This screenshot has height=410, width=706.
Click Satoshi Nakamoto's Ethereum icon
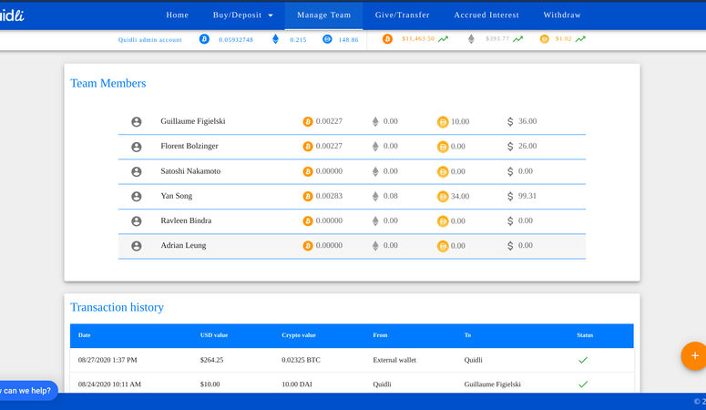tap(375, 171)
